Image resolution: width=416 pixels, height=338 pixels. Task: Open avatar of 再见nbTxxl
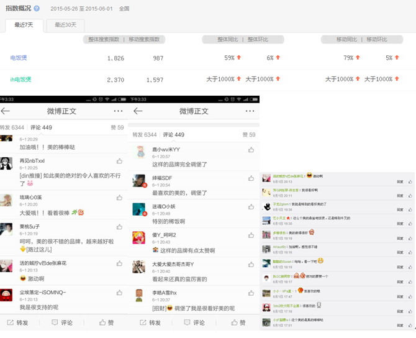point(6,163)
